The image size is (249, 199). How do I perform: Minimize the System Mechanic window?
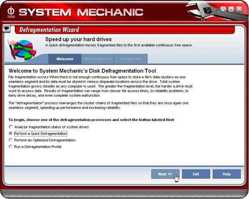pyautogui.click(x=223, y=9)
